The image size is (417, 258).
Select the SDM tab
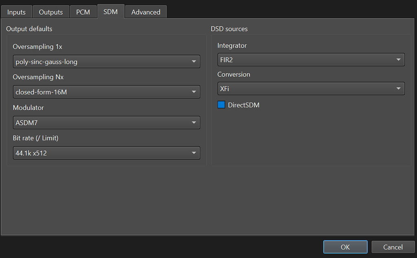(111, 12)
